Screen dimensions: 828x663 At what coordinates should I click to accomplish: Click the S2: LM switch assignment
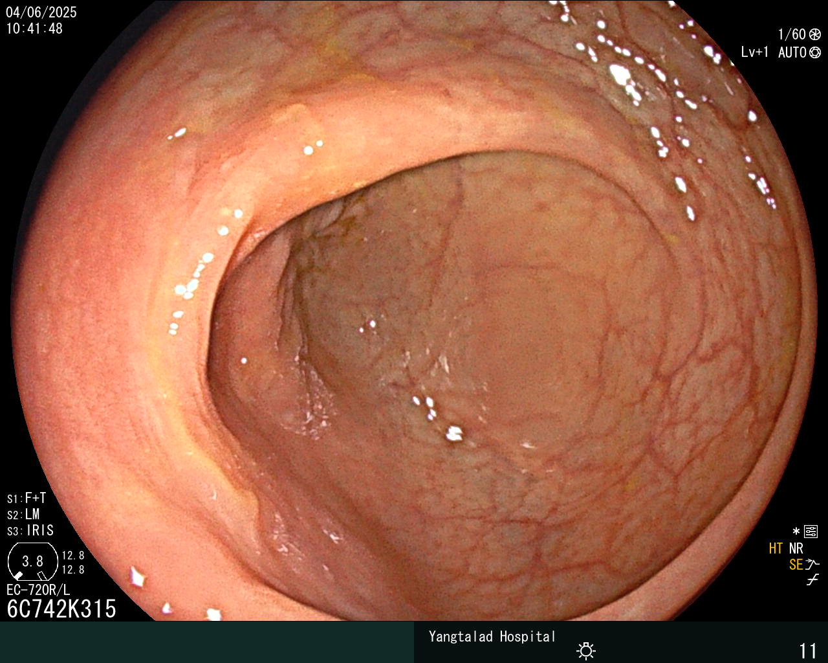click(x=23, y=514)
